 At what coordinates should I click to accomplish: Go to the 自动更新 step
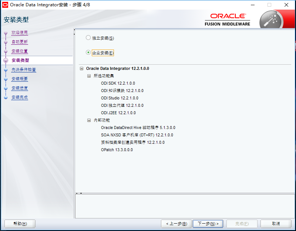(20, 42)
